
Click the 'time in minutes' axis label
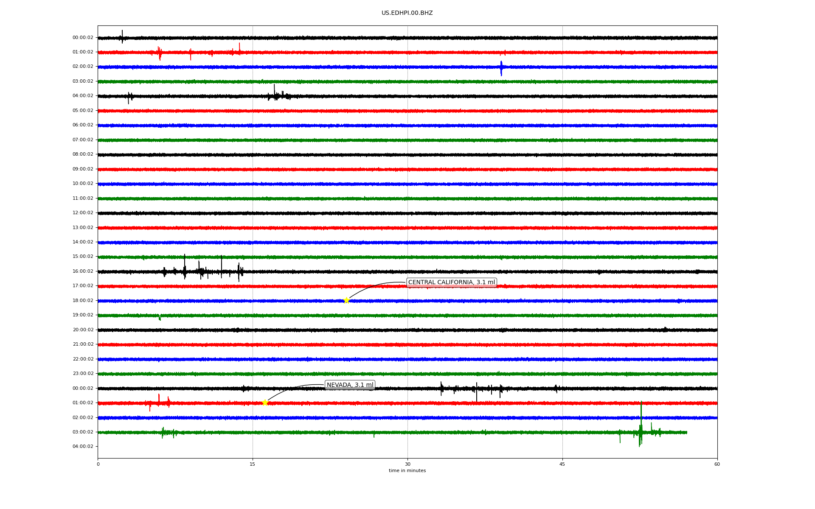click(x=407, y=471)
